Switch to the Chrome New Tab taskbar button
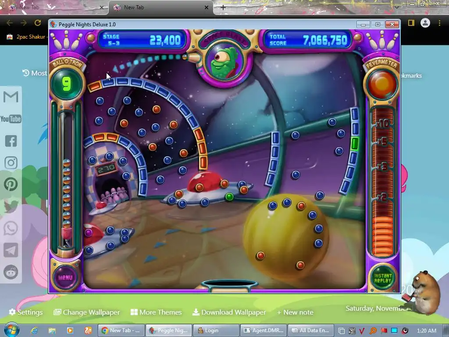This screenshot has width=449, height=337. [121, 330]
